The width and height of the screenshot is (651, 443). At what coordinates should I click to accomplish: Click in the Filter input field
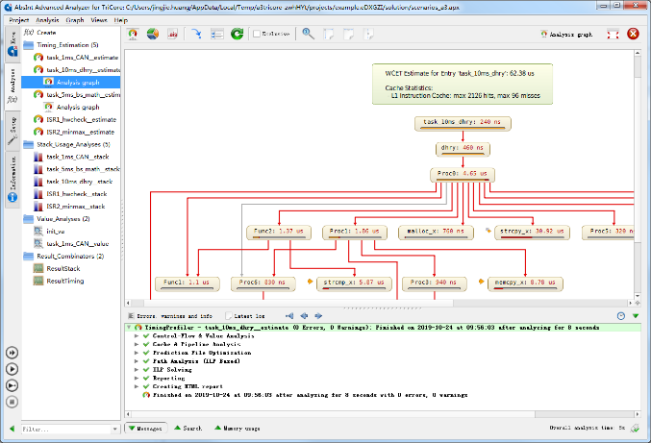[x=66, y=430]
